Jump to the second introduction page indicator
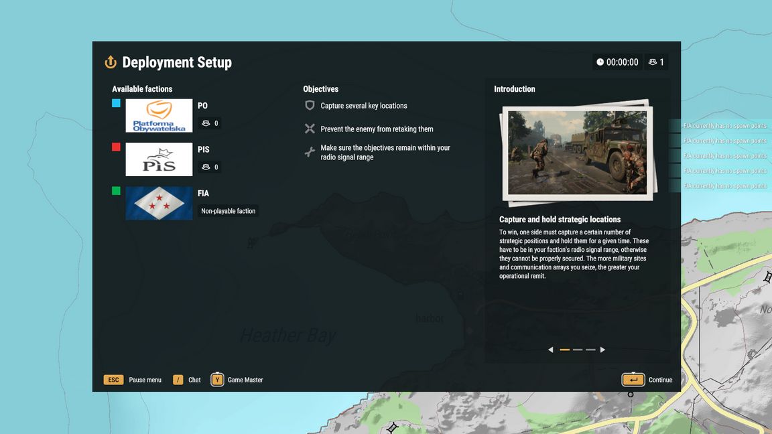772x434 pixels. (x=577, y=350)
